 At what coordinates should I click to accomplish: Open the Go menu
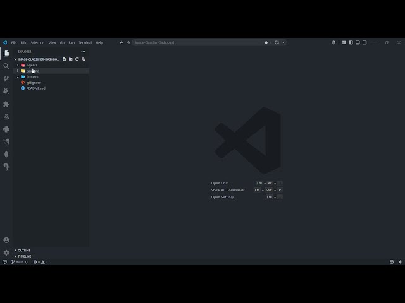click(x=62, y=42)
